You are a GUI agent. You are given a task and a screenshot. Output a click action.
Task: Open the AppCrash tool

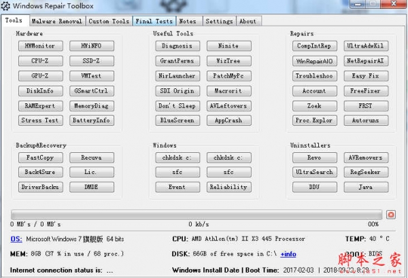tap(229, 120)
